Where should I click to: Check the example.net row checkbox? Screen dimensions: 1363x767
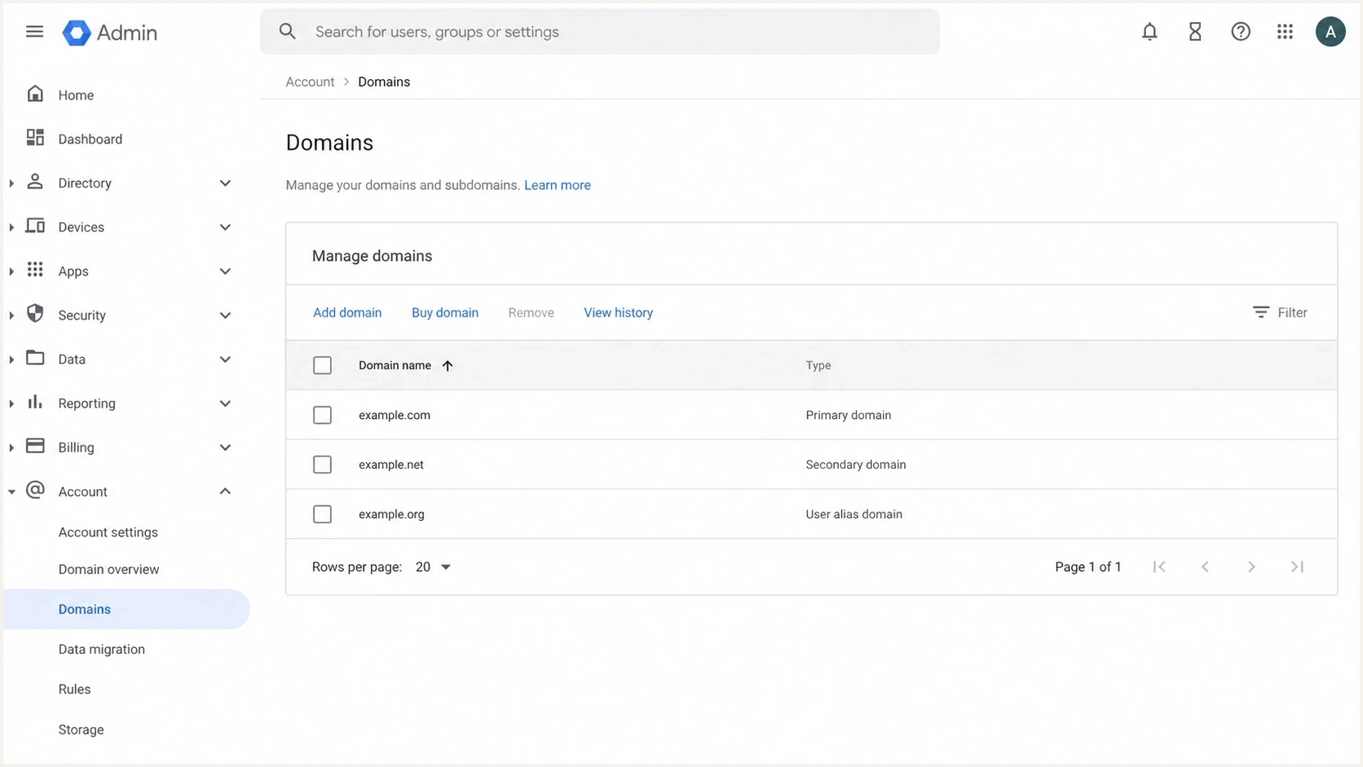click(322, 465)
